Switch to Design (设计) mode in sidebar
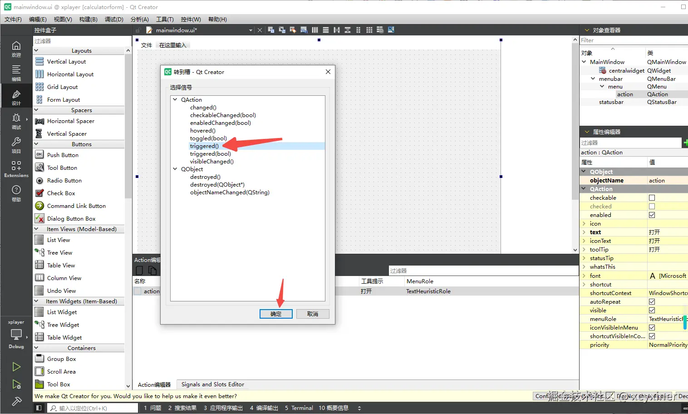Image resolution: width=688 pixels, height=414 pixels. pyautogui.click(x=16, y=97)
